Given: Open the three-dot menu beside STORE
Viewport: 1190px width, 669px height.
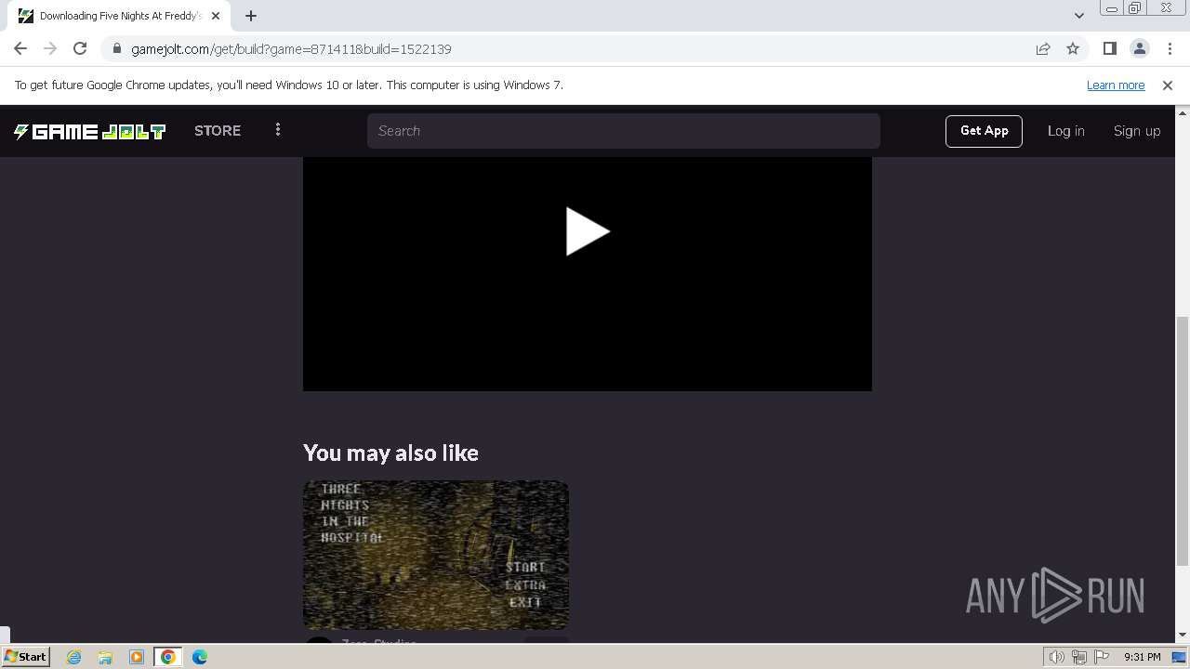Looking at the screenshot, I should [x=277, y=130].
